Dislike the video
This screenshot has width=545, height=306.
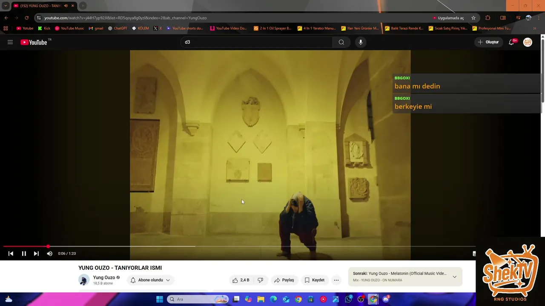pyautogui.click(x=260, y=280)
